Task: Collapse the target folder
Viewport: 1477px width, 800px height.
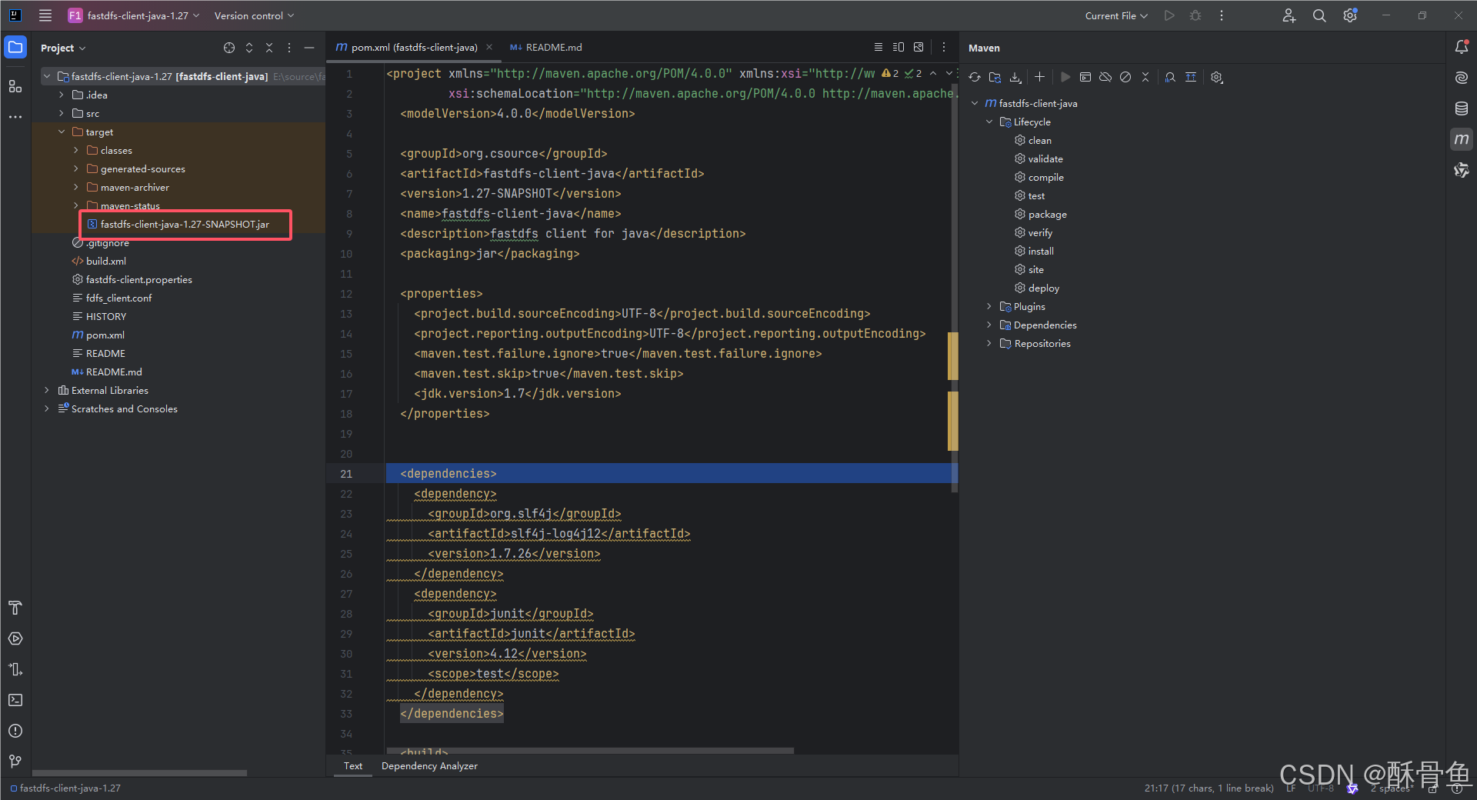Action: click(62, 132)
